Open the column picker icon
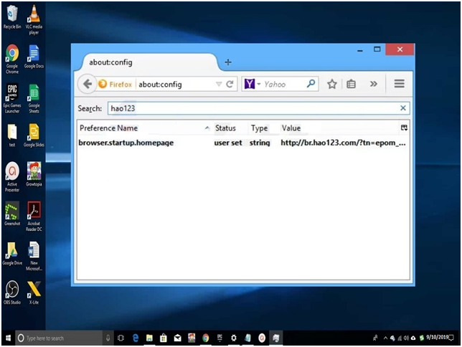The image size is (462, 347). [405, 128]
